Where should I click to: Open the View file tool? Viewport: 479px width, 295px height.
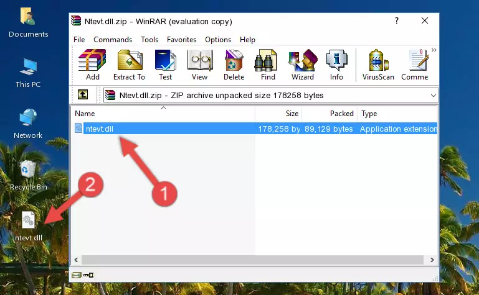(200, 65)
